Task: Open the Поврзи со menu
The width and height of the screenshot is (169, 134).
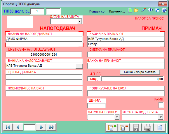Action: tap(97, 11)
